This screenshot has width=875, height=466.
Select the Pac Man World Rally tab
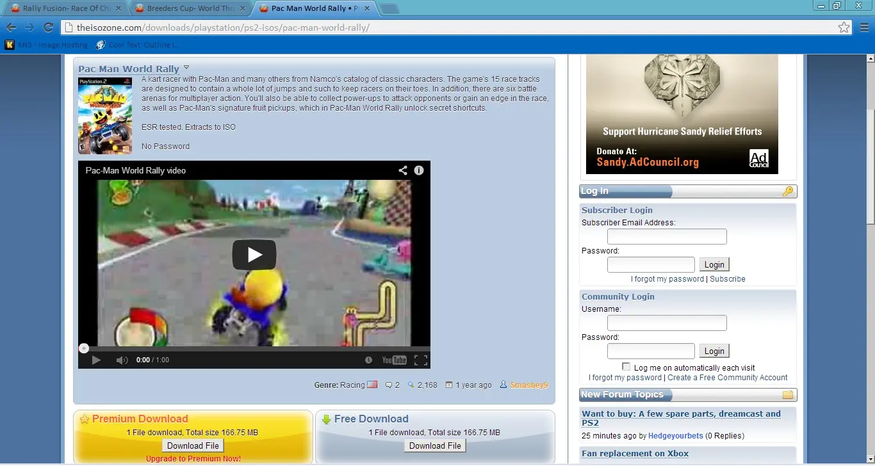click(313, 8)
